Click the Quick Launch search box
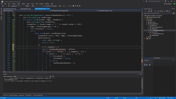176x99 pixels. [156, 1]
